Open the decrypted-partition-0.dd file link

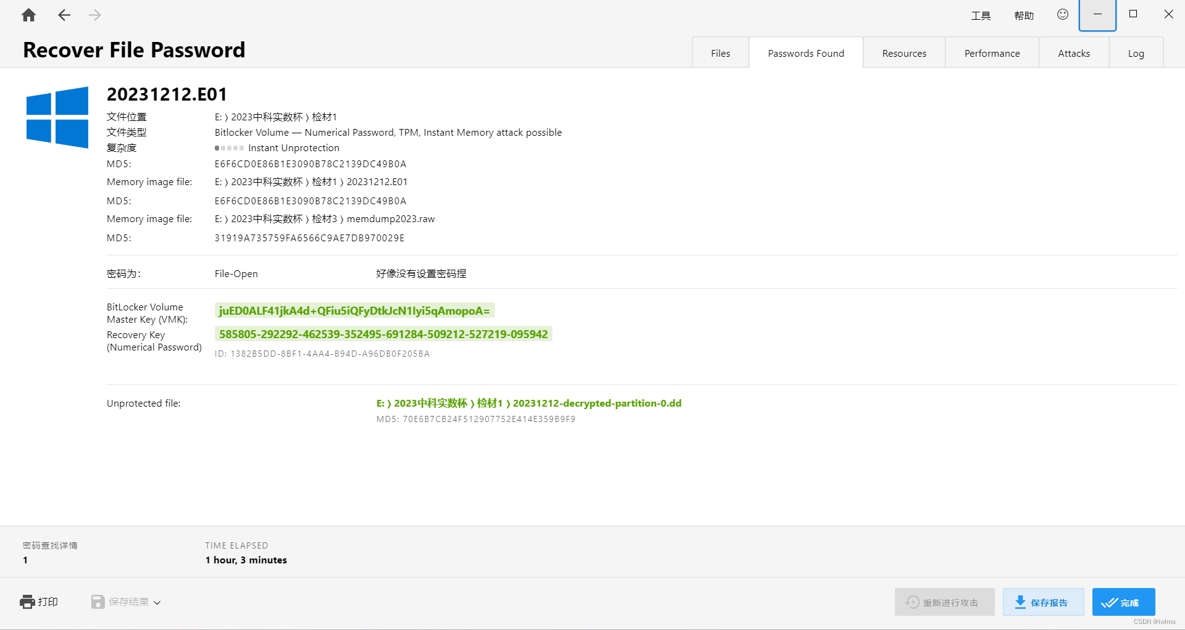[529, 403]
